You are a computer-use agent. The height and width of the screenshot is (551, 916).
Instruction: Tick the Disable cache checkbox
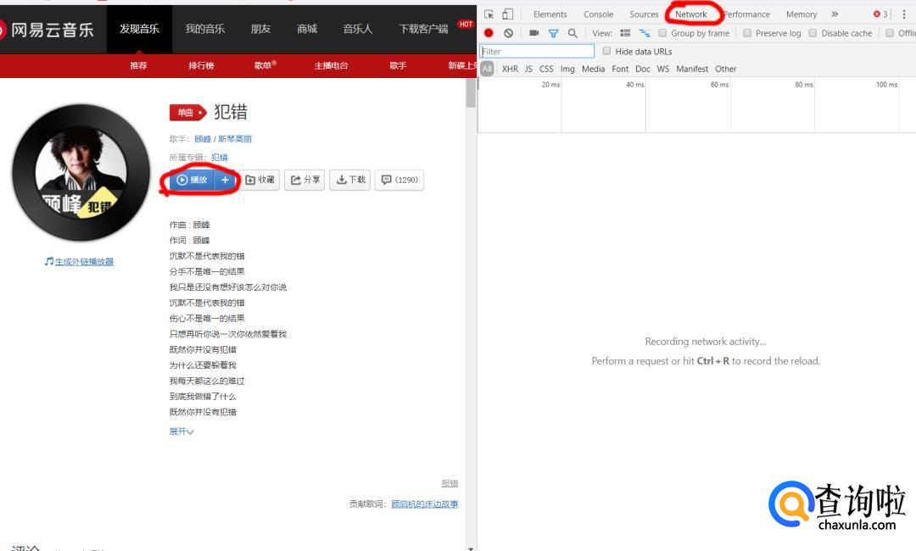(813, 33)
